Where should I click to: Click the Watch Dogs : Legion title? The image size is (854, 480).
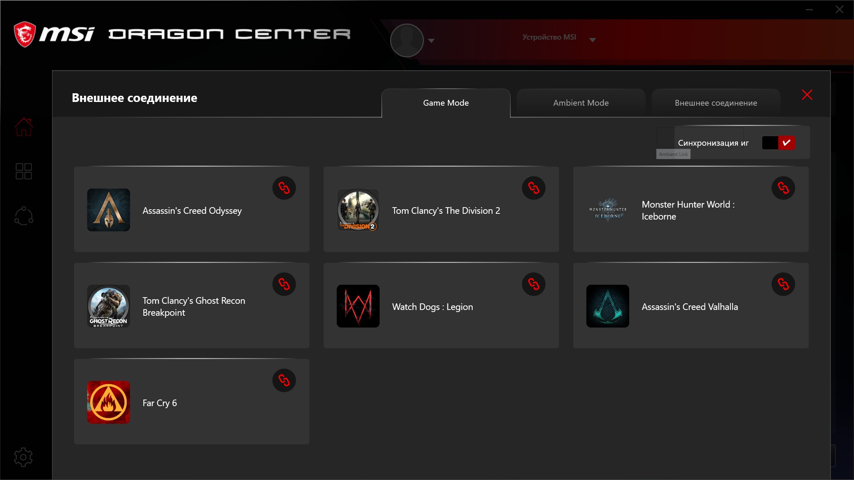pyautogui.click(x=433, y=307)
